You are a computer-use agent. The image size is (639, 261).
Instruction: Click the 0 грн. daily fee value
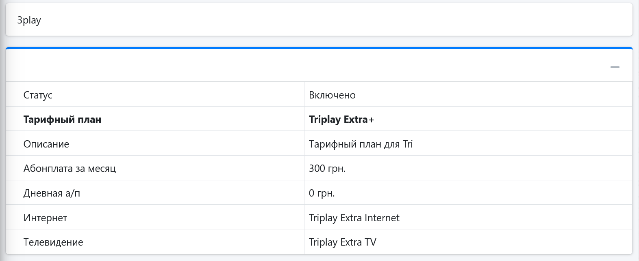click(322, 193)
